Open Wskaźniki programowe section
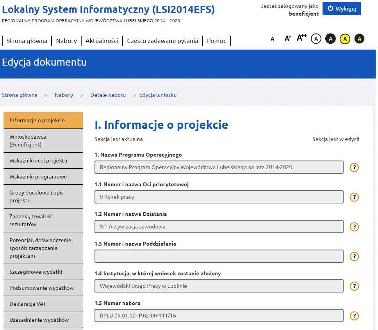 (43, 177)
